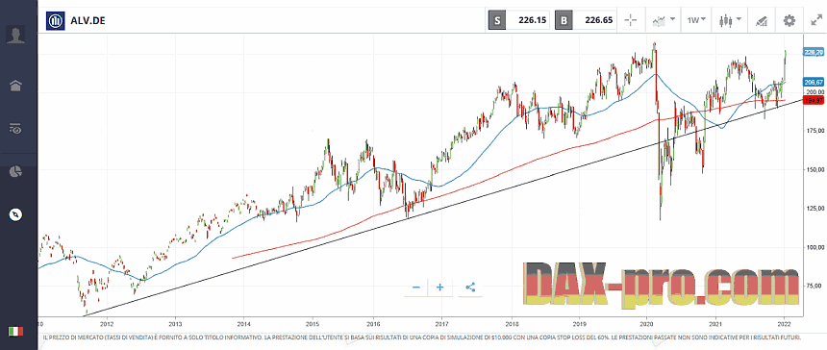Zoom in the chart with plus button

440,287
